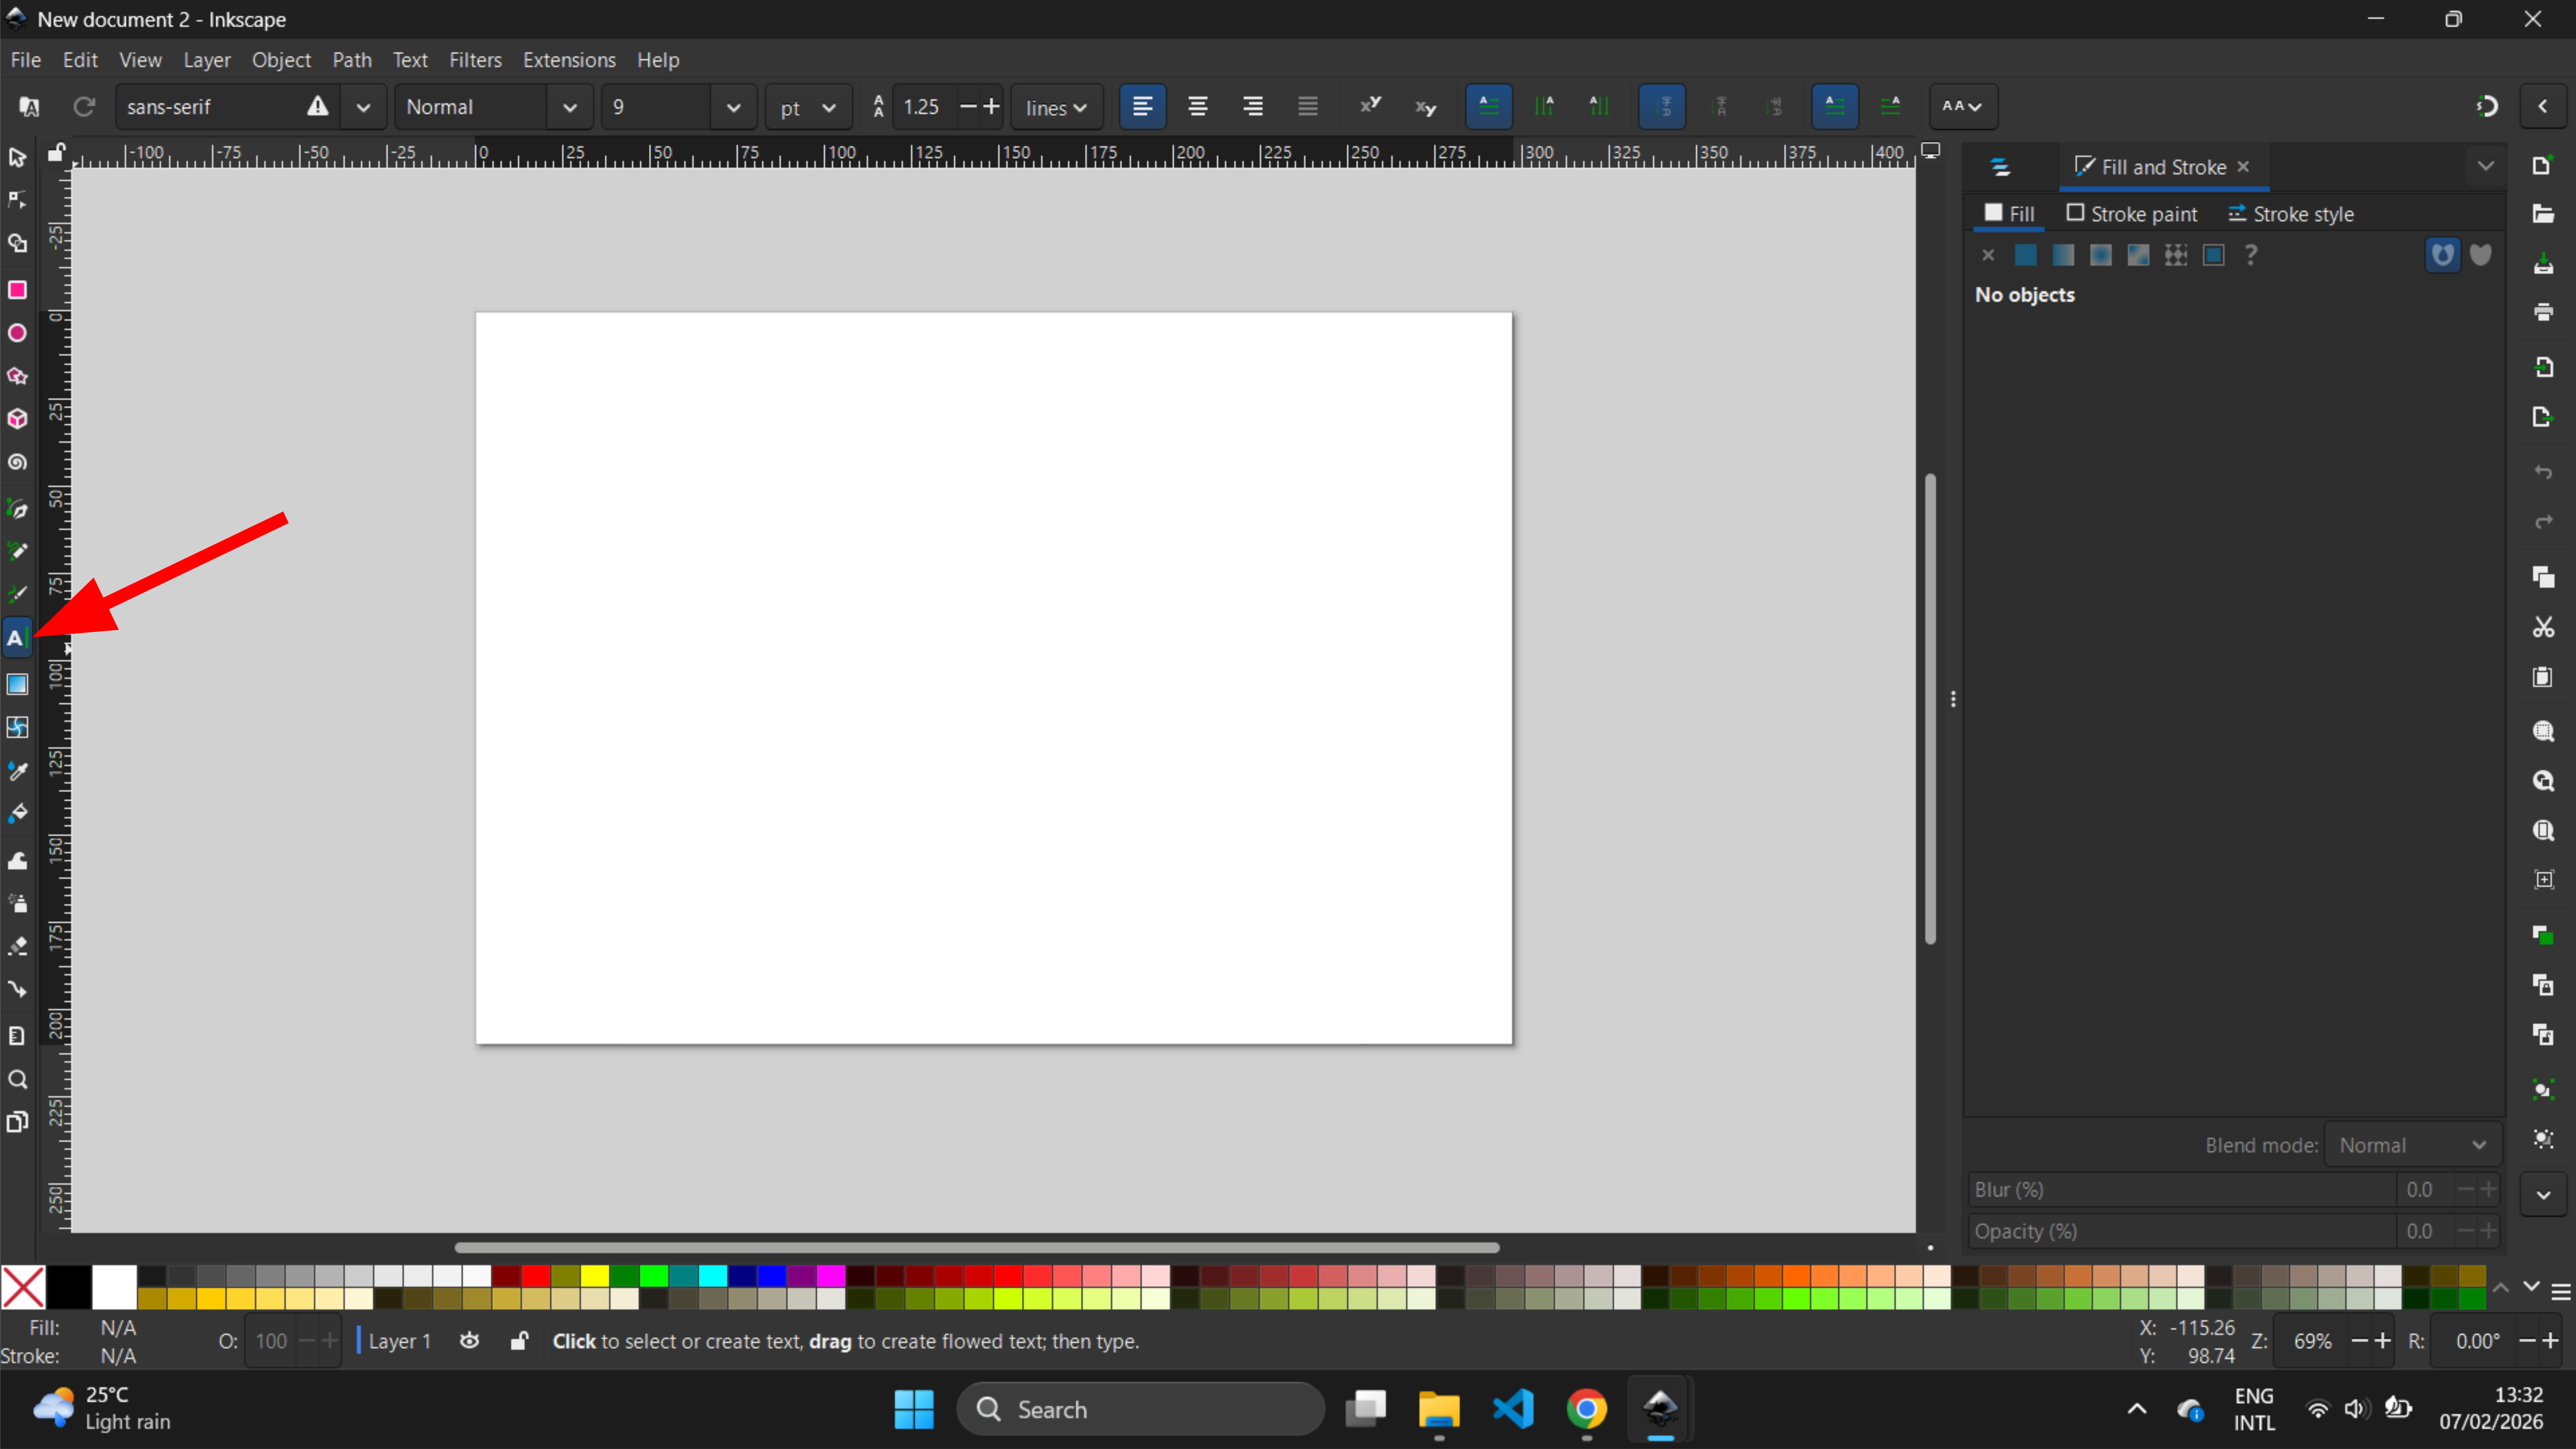Select the Dropper color picker tool
Image resolution: width=2576 pixels, height=1449 pixels.
tap(17, 771)
